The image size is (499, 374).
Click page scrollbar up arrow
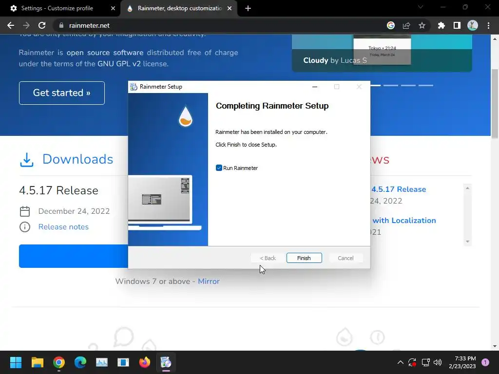(x=495, y=39)
